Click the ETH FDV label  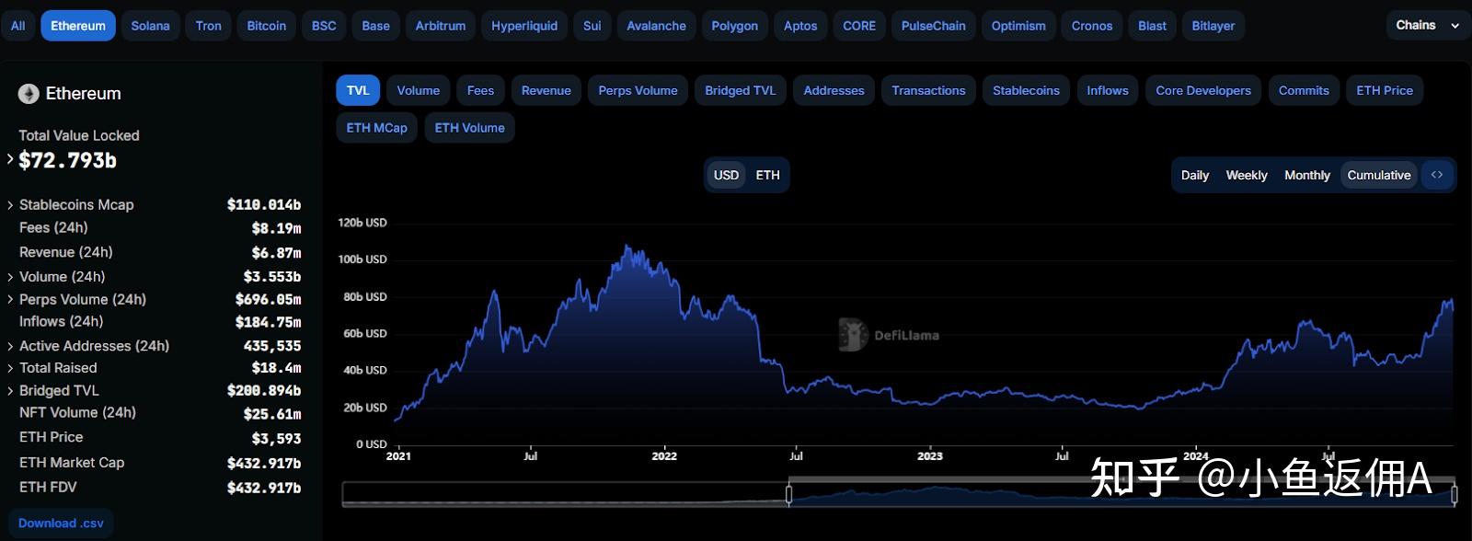[x=48, y=487]
